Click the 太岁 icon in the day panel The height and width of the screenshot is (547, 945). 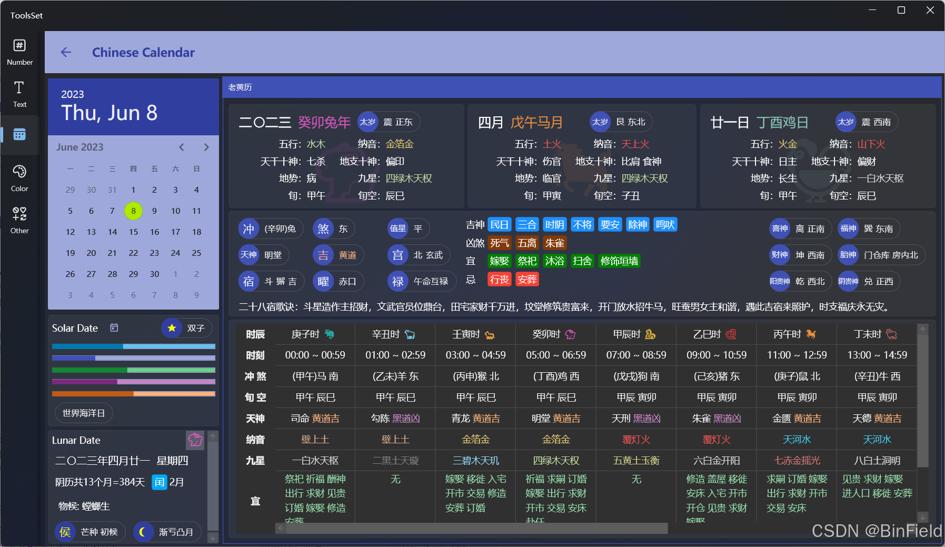[x=846, y=122]
